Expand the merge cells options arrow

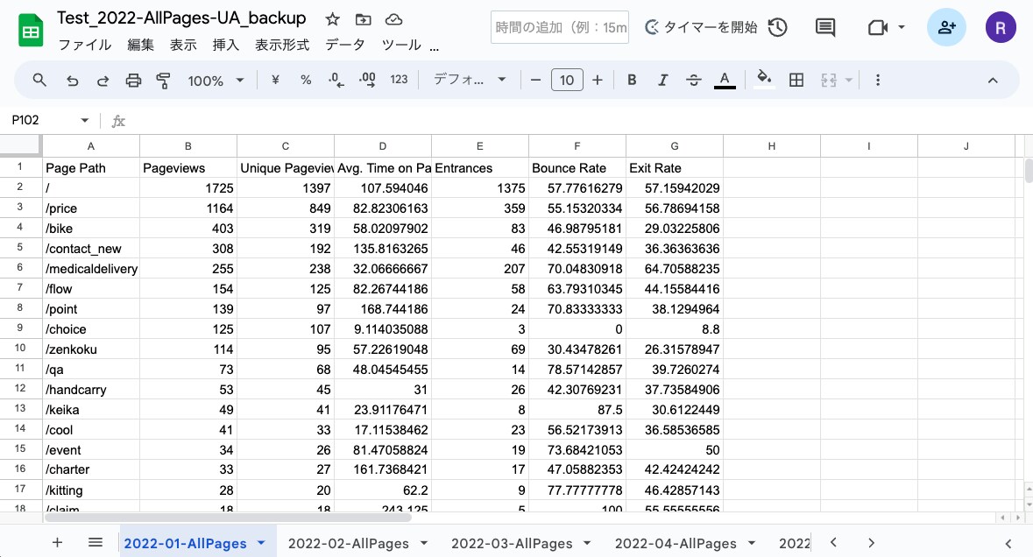pyautogui.click(x=848, y=81)
